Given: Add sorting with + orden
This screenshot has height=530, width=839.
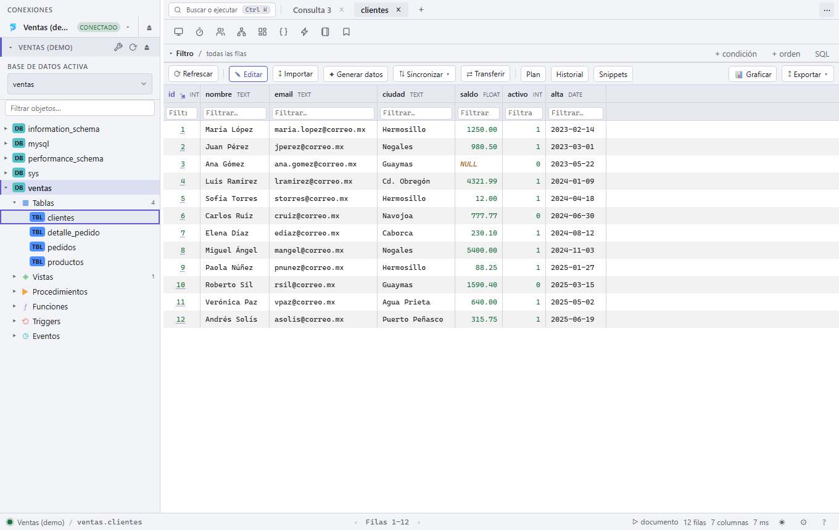Looking at the screenshot, I should 786,54.
